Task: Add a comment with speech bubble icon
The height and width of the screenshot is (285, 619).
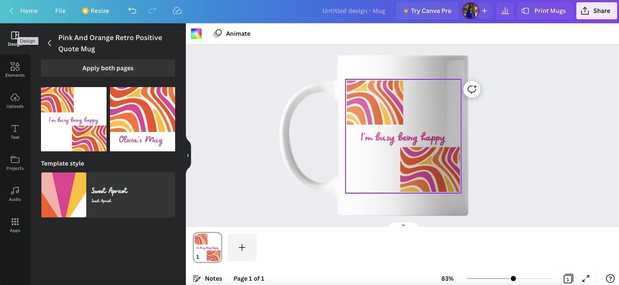Action: pos(472,89)
